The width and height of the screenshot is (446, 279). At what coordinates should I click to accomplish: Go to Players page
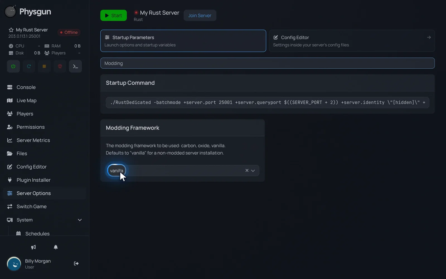(45, 114)
